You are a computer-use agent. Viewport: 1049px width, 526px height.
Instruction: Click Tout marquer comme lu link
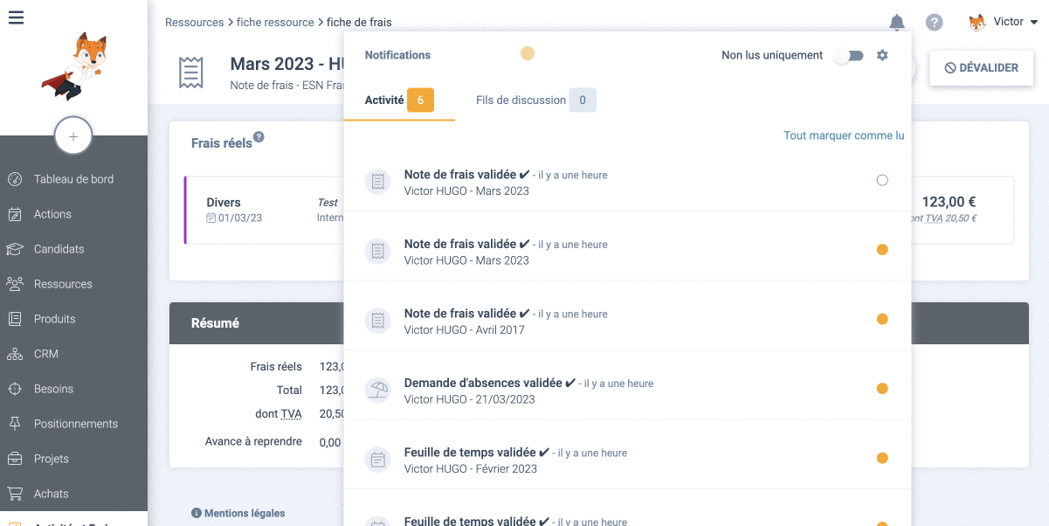tap(843, 135)
